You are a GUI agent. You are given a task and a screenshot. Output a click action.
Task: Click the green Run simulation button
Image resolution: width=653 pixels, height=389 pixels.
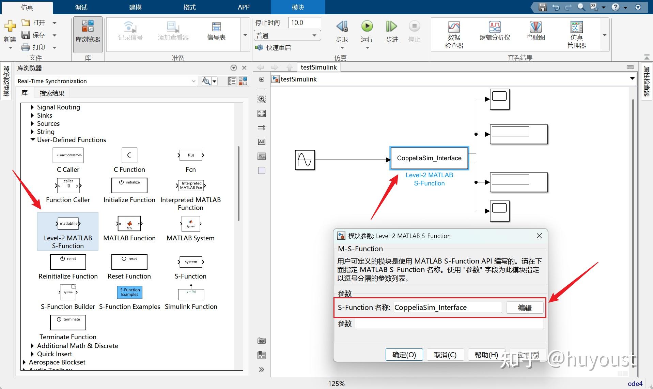(367, 27)
